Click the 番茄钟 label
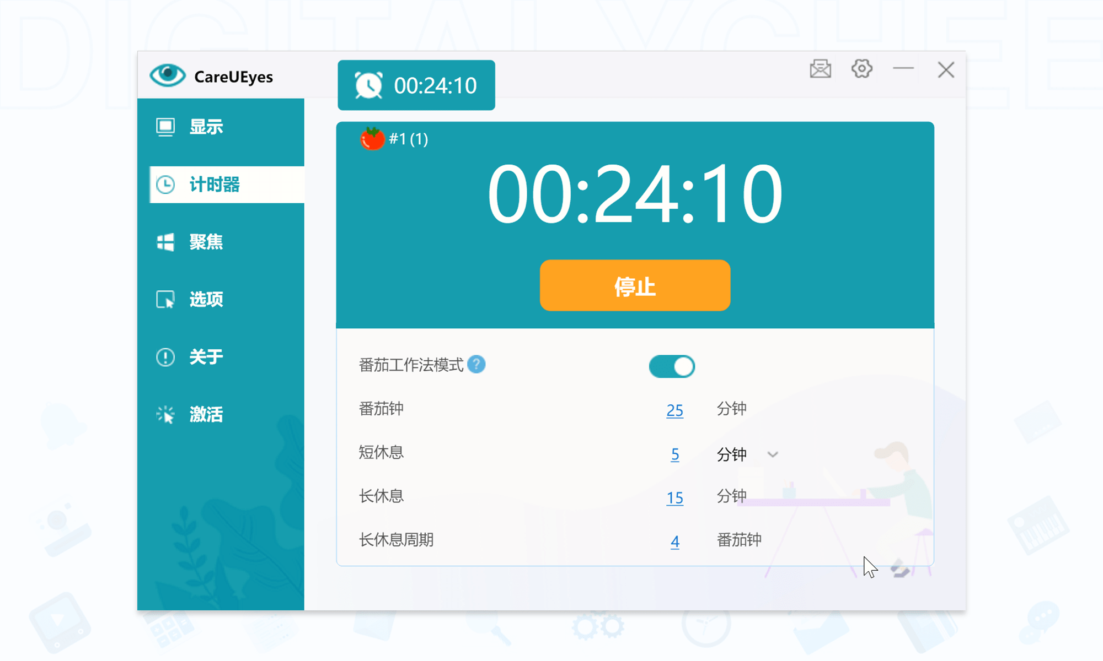The height and width of the screenshot is (661, 1103). [381, 409]
